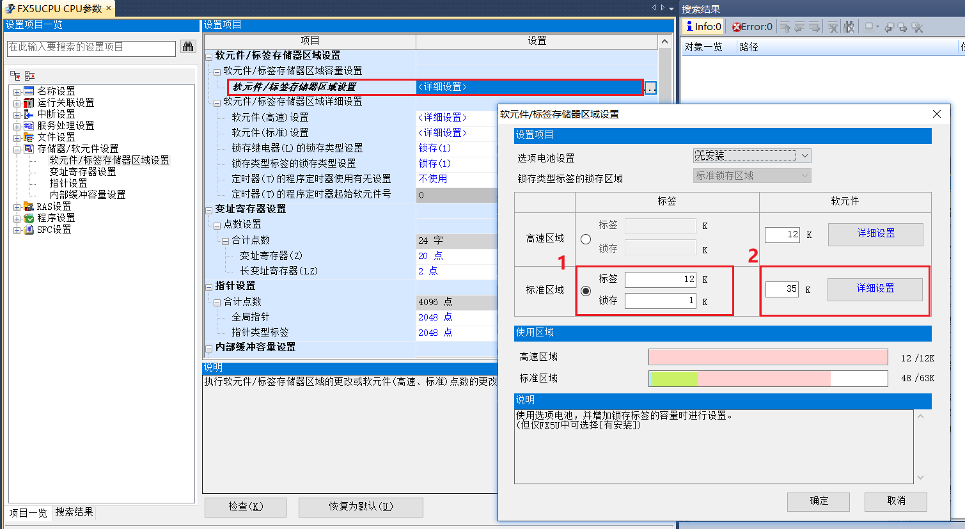Screen dimensions: 965x529
Task: Collapse the 存储器/软元件设置 tree node
Action: click(x=17, y=149)
